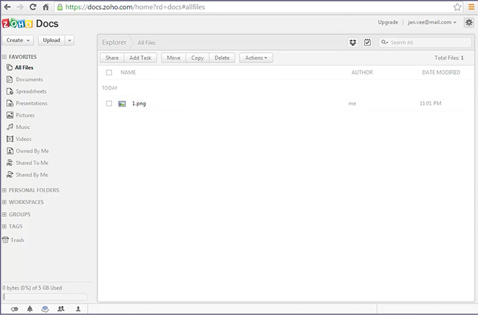Screen dimensions: 478x315
Task: Collapse the FAVORITES section
Action: pos(5,57)
